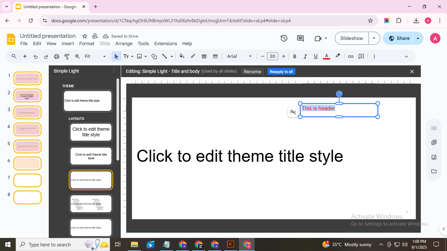Image resolution: width=447 pixels, height=251 pixels.
Task: Open the Insert menu
Action: [x=68, y=43]
